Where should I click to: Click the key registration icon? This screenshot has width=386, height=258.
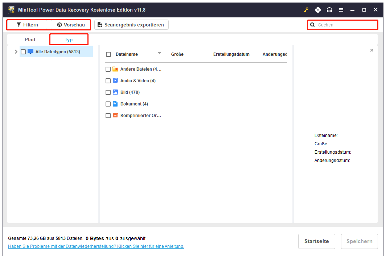coord(306,10)
